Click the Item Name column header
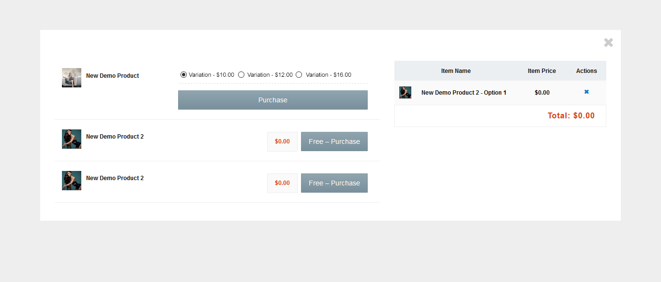 pyautogui.click(x=456, y=71)
